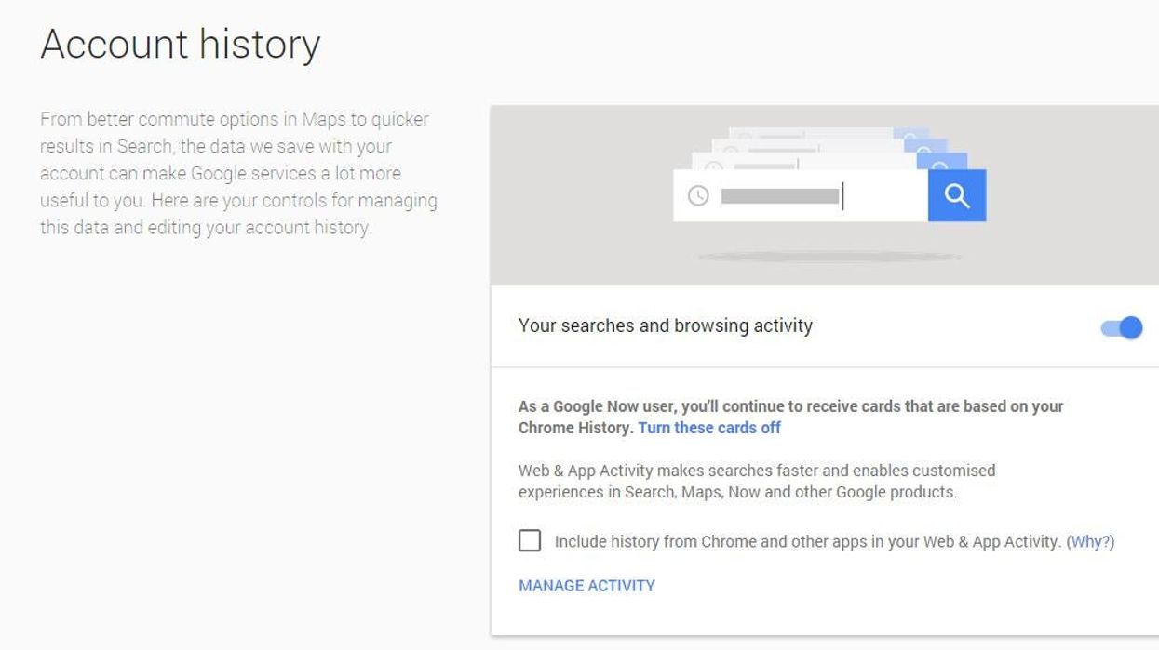This screenshot has height=650, width=1159.
Task: Check the Include history from Chrome checkbox
Action: pos(530,540)
